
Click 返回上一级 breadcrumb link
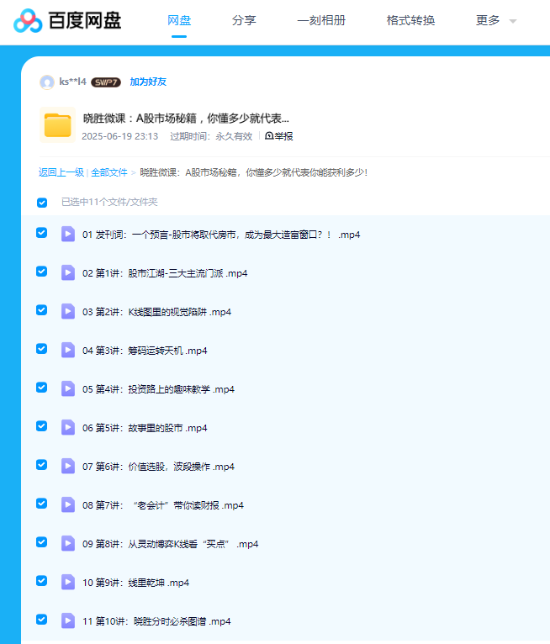tap(61, 172)
